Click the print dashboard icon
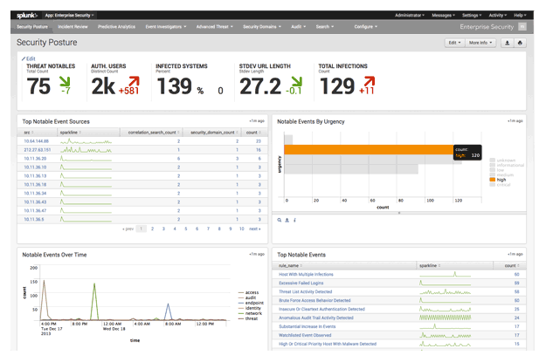546x362 pixels. [521, 42]
